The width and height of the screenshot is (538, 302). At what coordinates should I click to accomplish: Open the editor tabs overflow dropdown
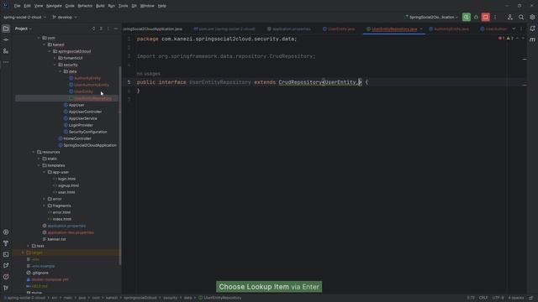514,29
